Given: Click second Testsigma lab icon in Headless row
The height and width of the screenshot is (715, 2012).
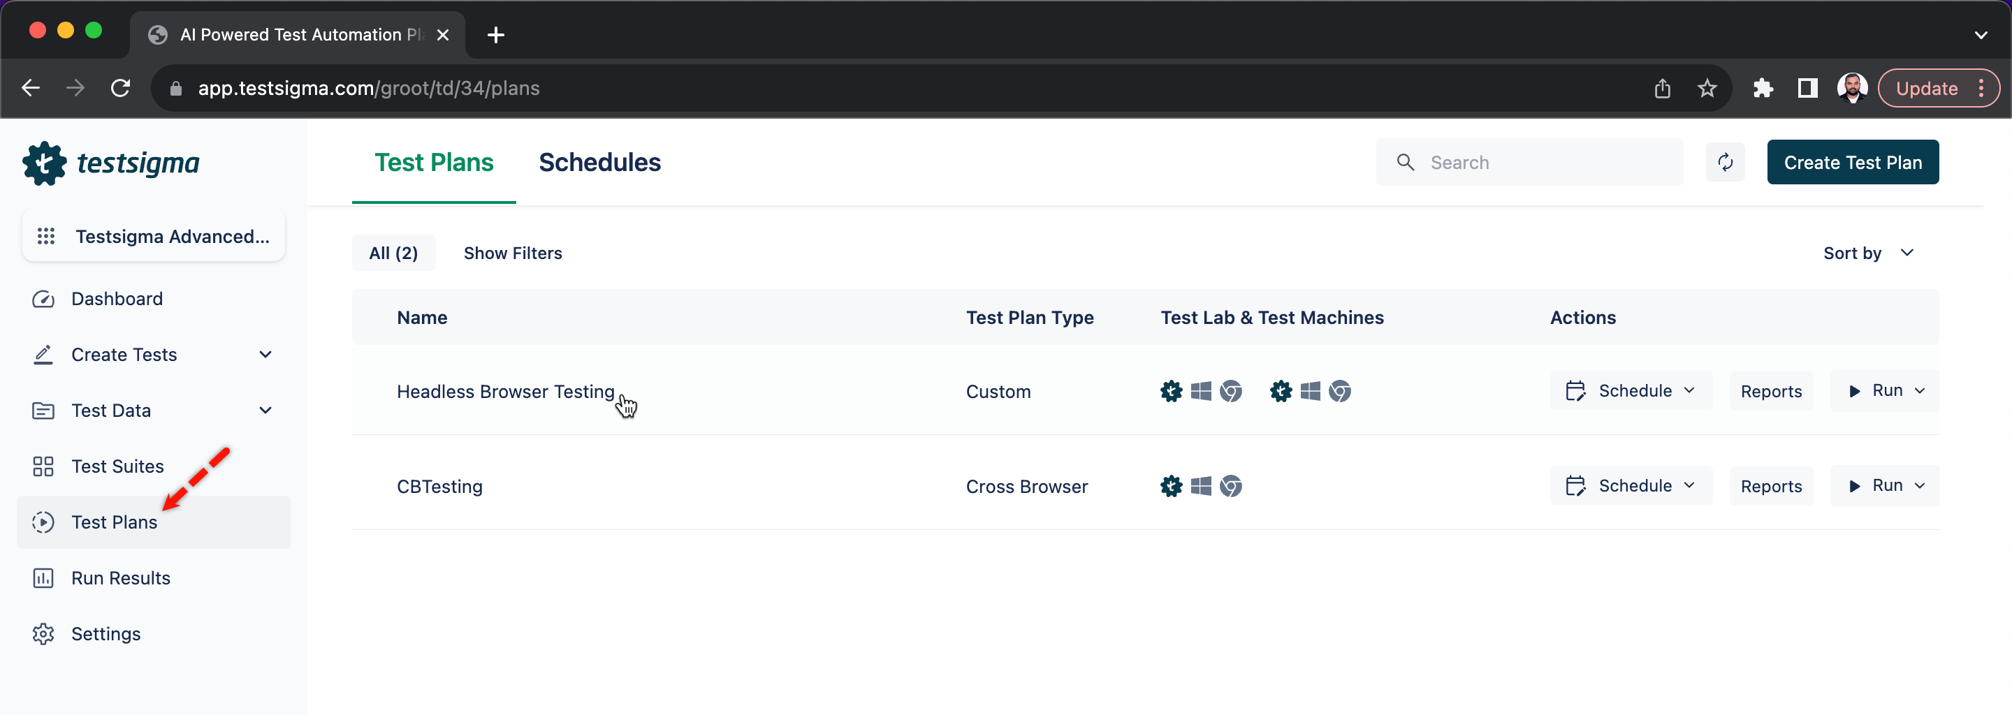Looking at the screenshot, I should pyautogui.click(x=1280, y=391).
